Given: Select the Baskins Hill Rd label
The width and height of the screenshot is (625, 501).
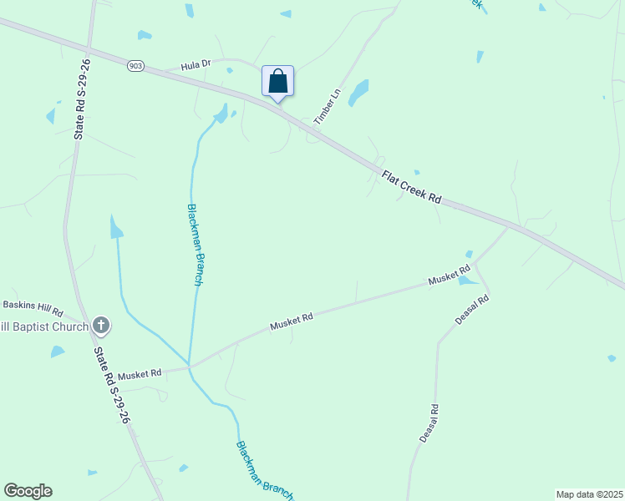Looking at the screenshot, I should [x=33, y=308].
